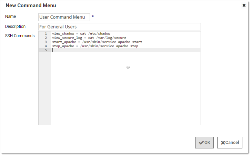Place cursor in the start_apache command line
The height and width of the screenshot is (156, 251).
97,42
